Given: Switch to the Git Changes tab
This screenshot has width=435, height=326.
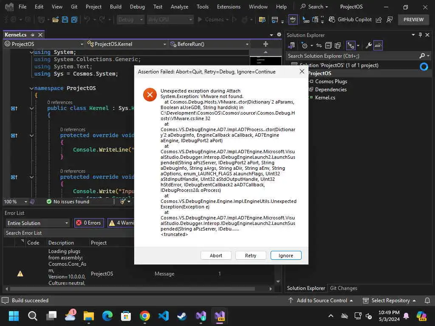Looking at the screenshot, I should [343, 288].
